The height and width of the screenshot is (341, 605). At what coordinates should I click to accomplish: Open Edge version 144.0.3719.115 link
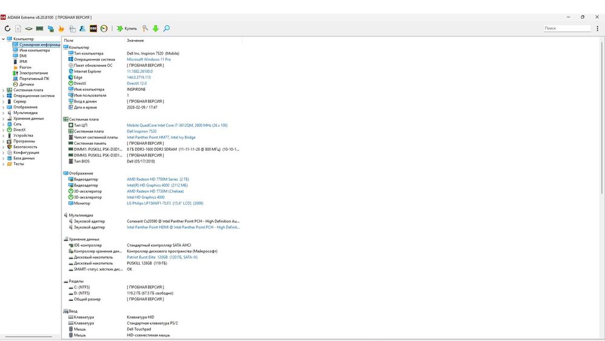point(139,78)
